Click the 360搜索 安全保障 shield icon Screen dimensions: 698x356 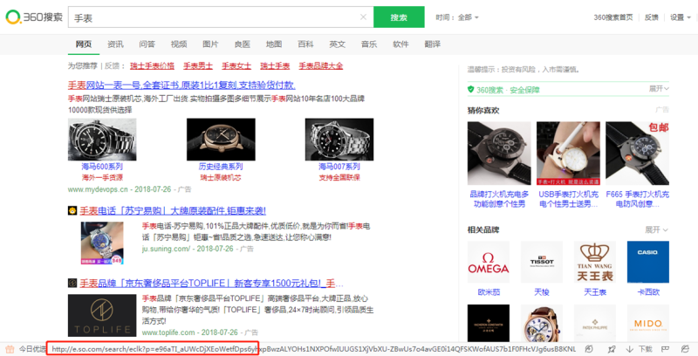point(470,90)
